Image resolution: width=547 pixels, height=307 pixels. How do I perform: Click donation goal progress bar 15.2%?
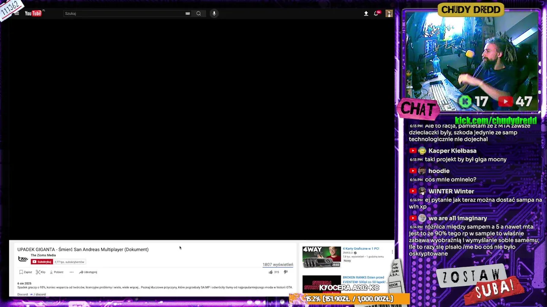349,299
